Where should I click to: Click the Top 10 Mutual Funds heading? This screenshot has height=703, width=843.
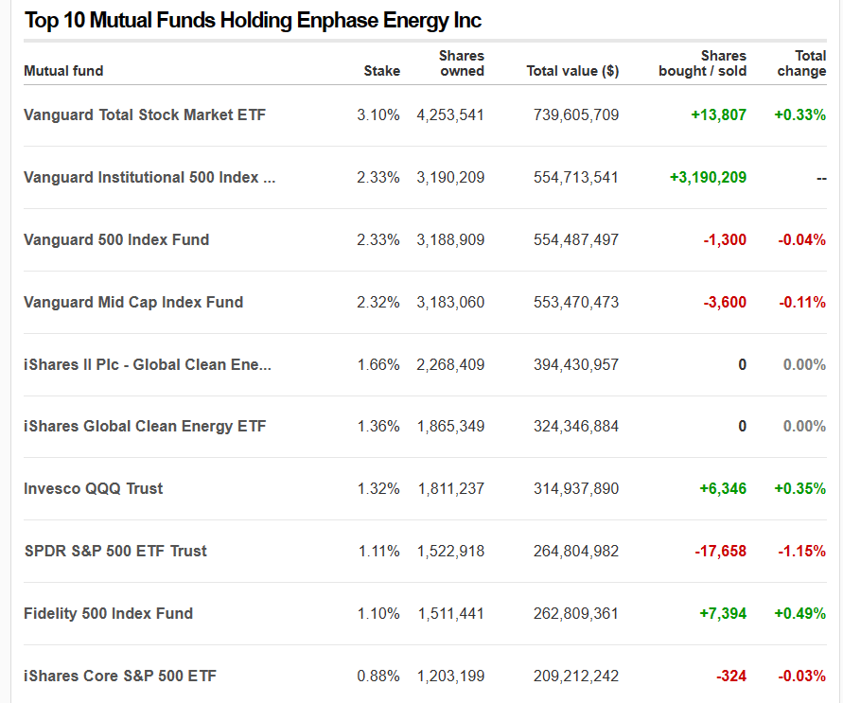[x=253, y=21]
